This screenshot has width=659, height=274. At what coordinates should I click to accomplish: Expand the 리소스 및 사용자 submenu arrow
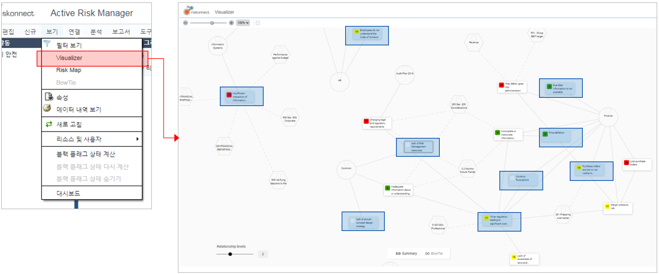tap(138, 138)
